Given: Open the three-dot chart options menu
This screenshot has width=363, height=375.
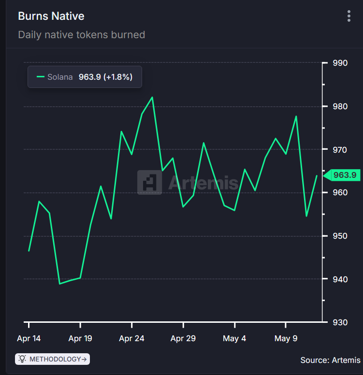Looking at the screenshot, I should [x=349, y=16].
